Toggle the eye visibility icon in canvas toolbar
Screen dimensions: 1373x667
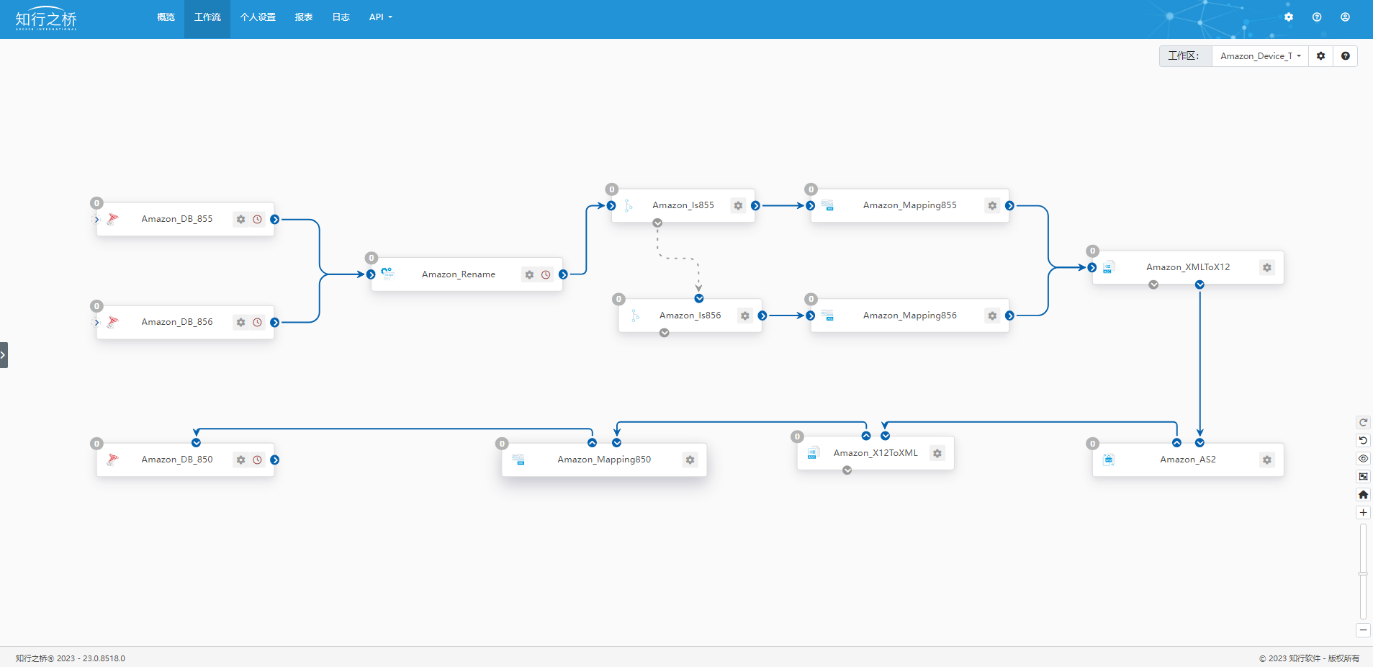click(1363, 459)
